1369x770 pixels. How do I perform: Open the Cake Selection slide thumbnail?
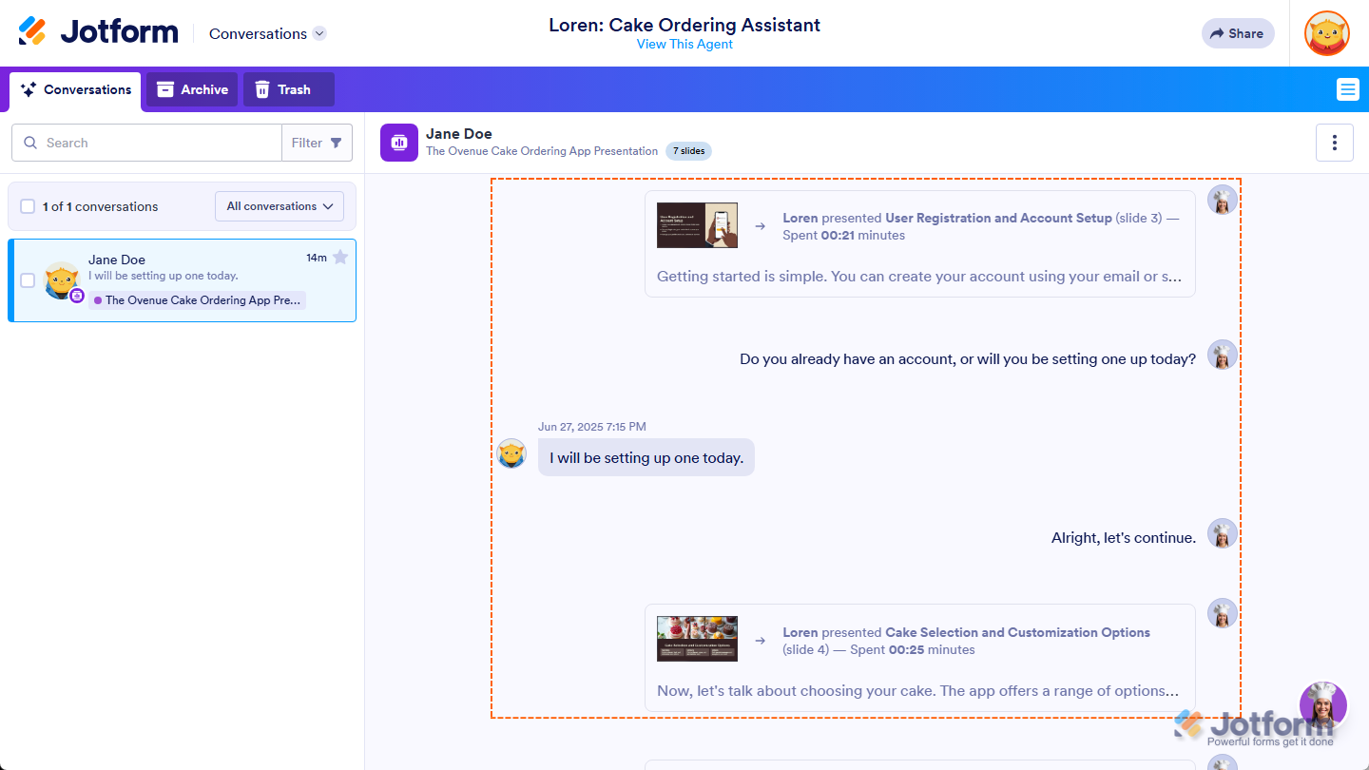pyautogui.click(x=697, y=639)
